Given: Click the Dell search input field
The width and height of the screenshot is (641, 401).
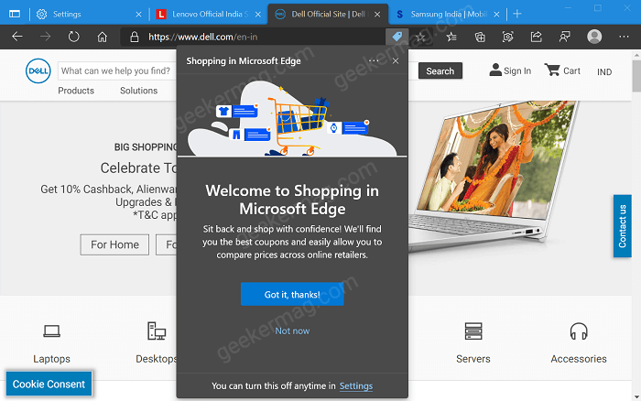Looking at the screenshot, I should [x=117, y=70].
